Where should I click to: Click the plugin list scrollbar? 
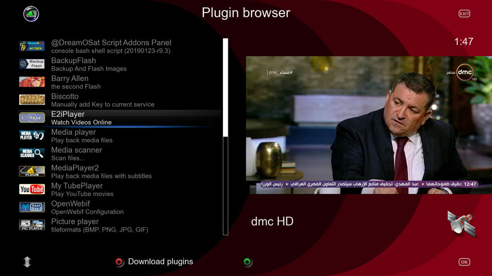tap(225, 137)
